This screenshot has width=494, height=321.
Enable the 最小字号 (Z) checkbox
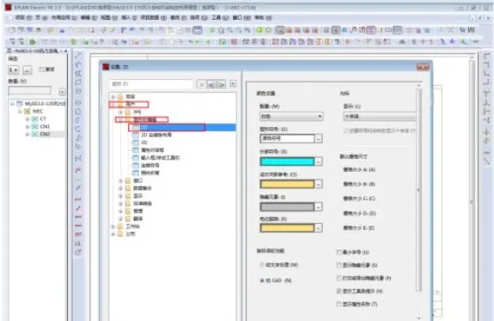pos(339,252)
